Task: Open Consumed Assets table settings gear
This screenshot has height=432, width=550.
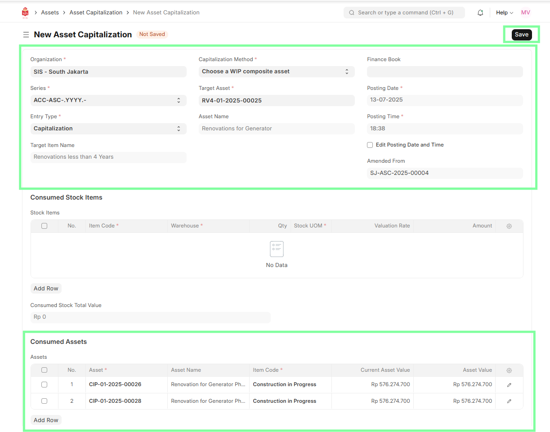Action: (509, 370)
